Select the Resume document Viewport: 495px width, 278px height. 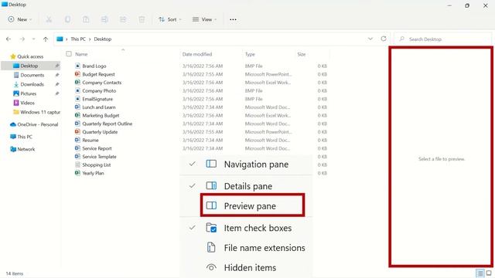click(90, 140)
